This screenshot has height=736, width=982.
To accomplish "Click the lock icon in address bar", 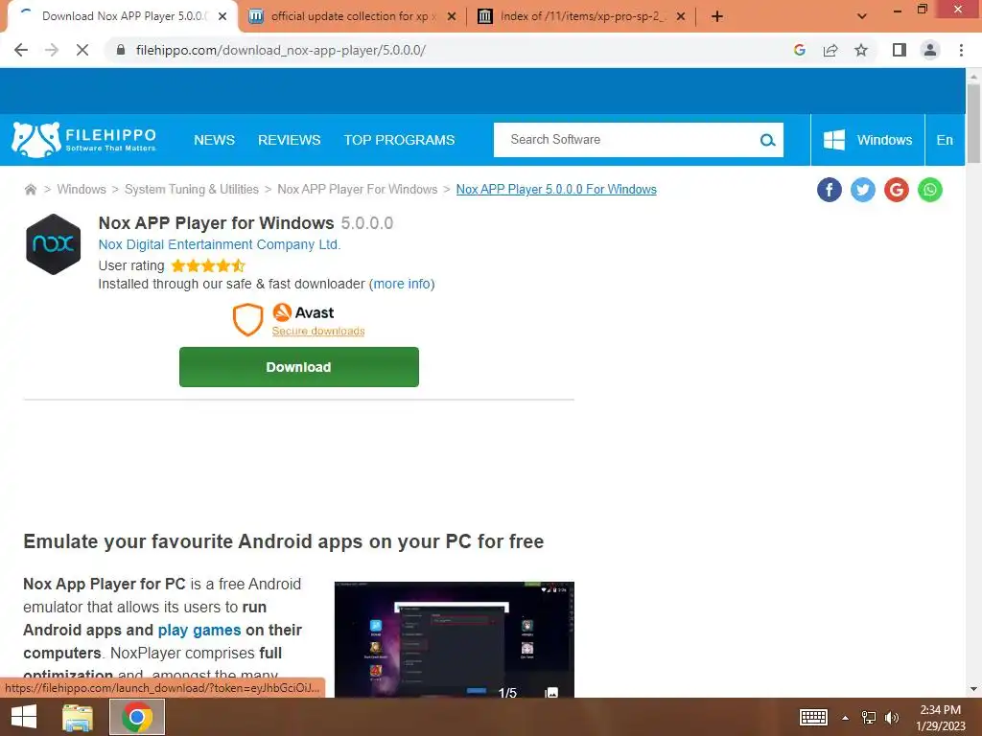I will click(121, 50).
